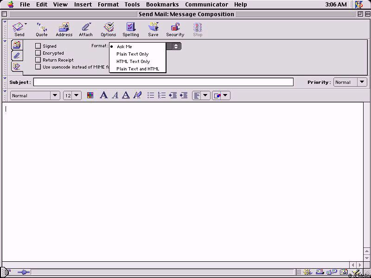
Task: Expand the insert object dropdown arrow
Action: coord(225,95)
